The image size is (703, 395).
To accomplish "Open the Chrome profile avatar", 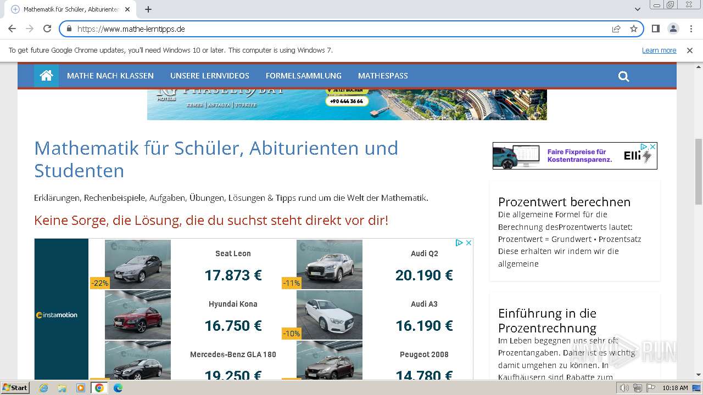I will [673, 29].
